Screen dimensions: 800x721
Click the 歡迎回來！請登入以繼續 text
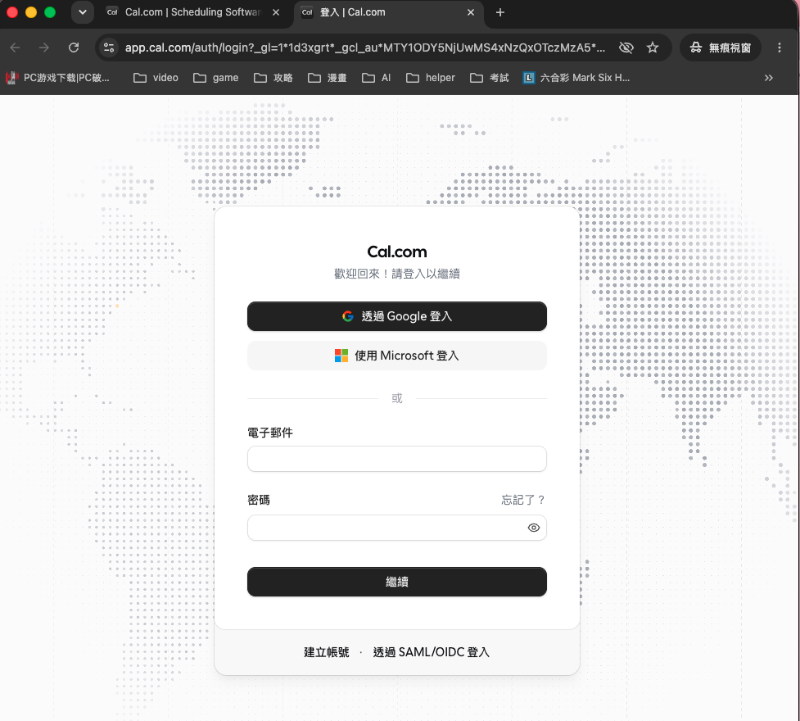tap(397, 274)
